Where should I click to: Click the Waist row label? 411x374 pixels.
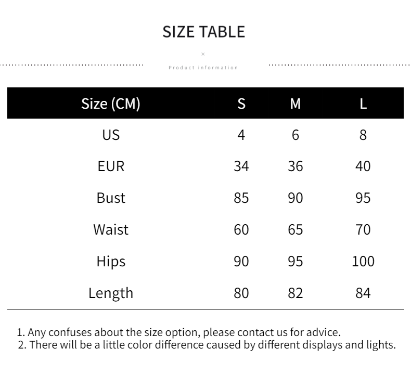111,229
